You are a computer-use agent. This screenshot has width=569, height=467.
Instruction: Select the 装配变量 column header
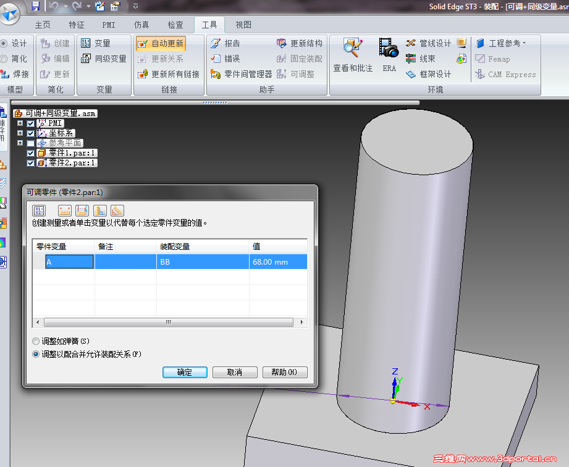point(203,246)
